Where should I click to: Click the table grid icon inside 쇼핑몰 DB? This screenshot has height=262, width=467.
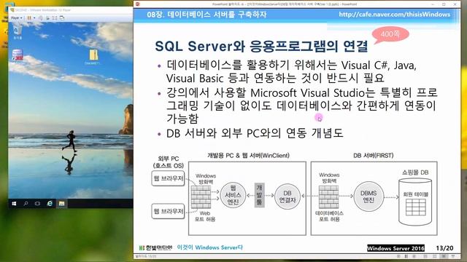416,207
